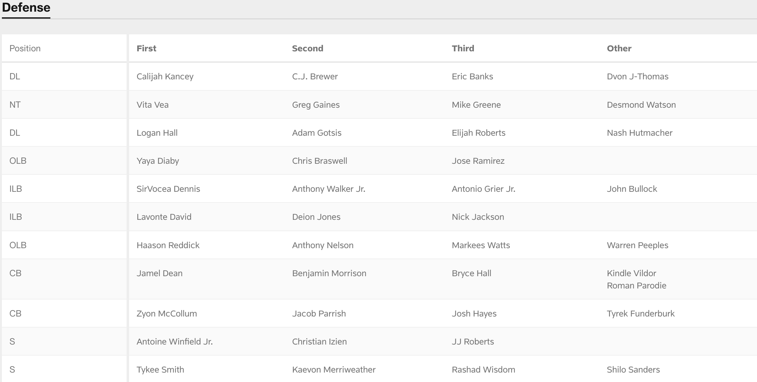
Task: Open Zyon McCollum's player page
Action: 166,314
